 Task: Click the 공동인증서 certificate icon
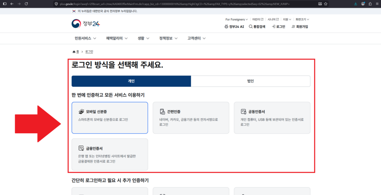(243, 112)
